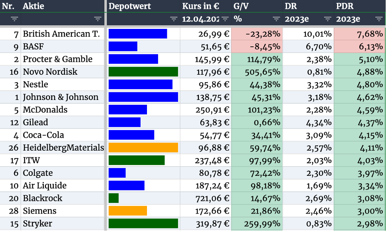Select the PDR cell 2,98%
Image resolution: width=386 pixels, height=231 pixels.
[360, 223]
